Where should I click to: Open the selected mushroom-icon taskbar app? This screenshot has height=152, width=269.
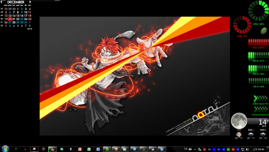(x=34, y=149)
